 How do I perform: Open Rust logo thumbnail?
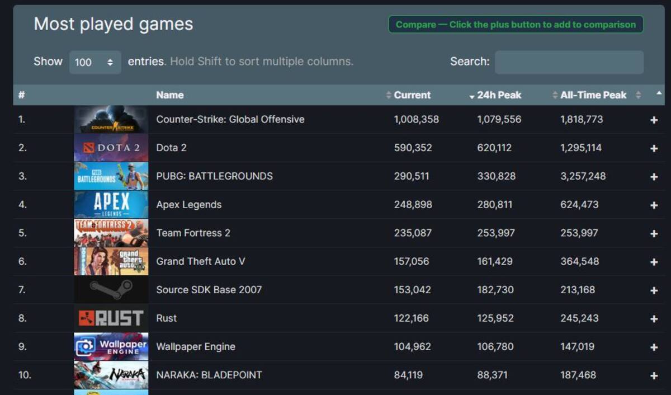(111, 318)
